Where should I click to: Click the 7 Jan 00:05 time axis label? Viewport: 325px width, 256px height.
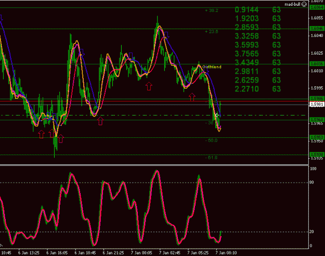[141, 253]
